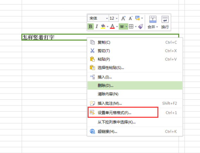
Task: Click the comment note icon beside 插入批注
Action: click(x=92, y=103)
